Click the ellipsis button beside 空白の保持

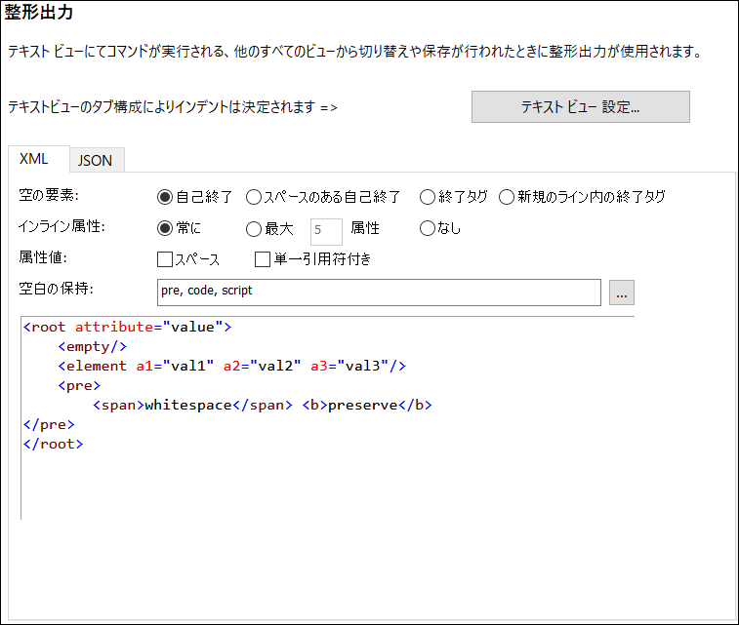pos(621,292)
